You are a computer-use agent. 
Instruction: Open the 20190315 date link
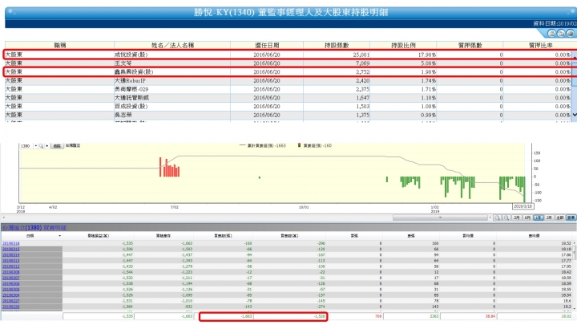(10, 249)
